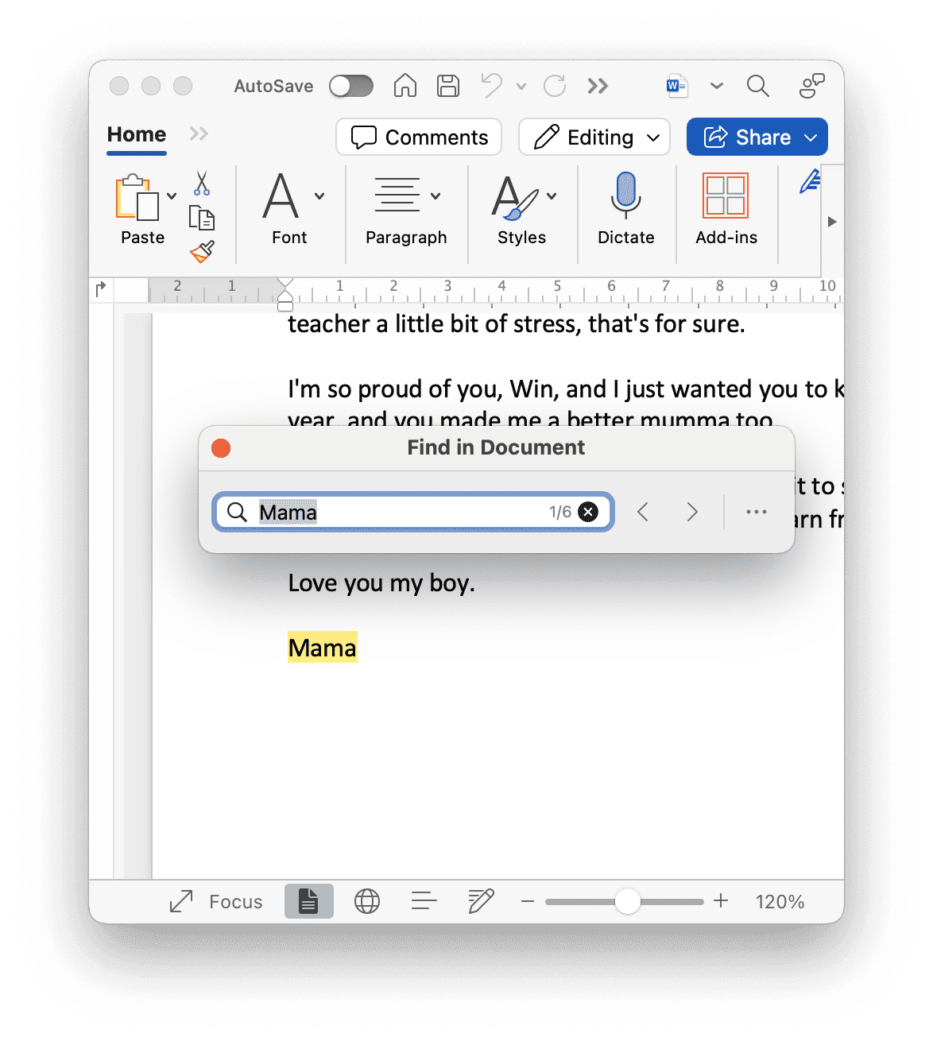Click the Share button
This screenshot has height=1041, width=933.
point(756,137)
